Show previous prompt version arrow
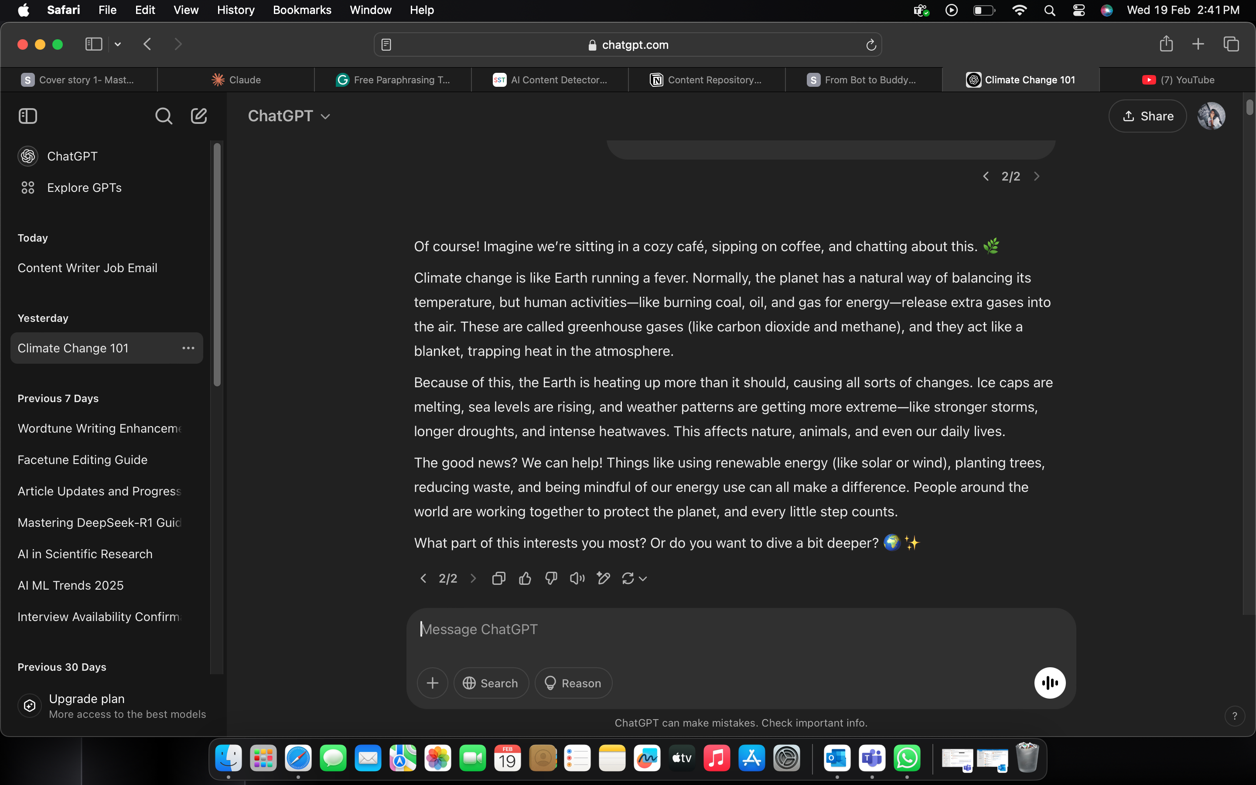Viewport: 1256px width, 785px height. coord(986,176)
